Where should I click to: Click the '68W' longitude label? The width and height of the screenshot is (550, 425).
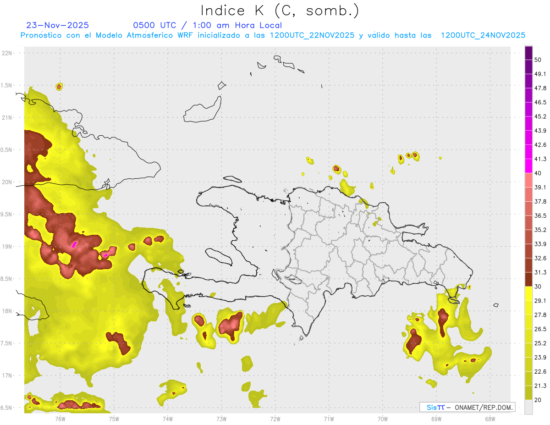pyautogui.click(x=490, y=419)
